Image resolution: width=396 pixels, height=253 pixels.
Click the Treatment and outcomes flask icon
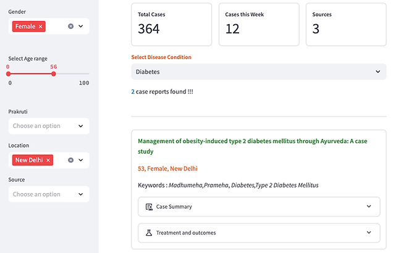pos(149,233)
